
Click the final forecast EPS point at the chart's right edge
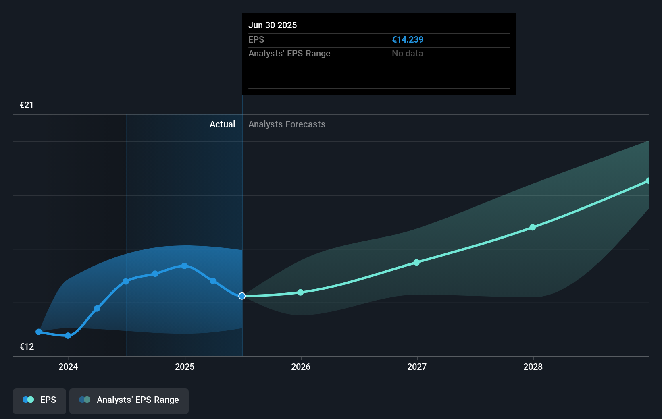tap(648, 181)
